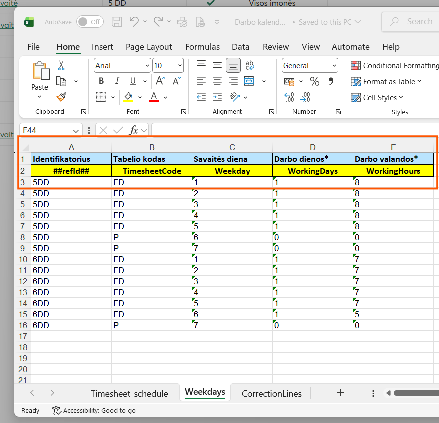Apply Bold formatting
The image size is (439, 423).
tap(101, 81)
